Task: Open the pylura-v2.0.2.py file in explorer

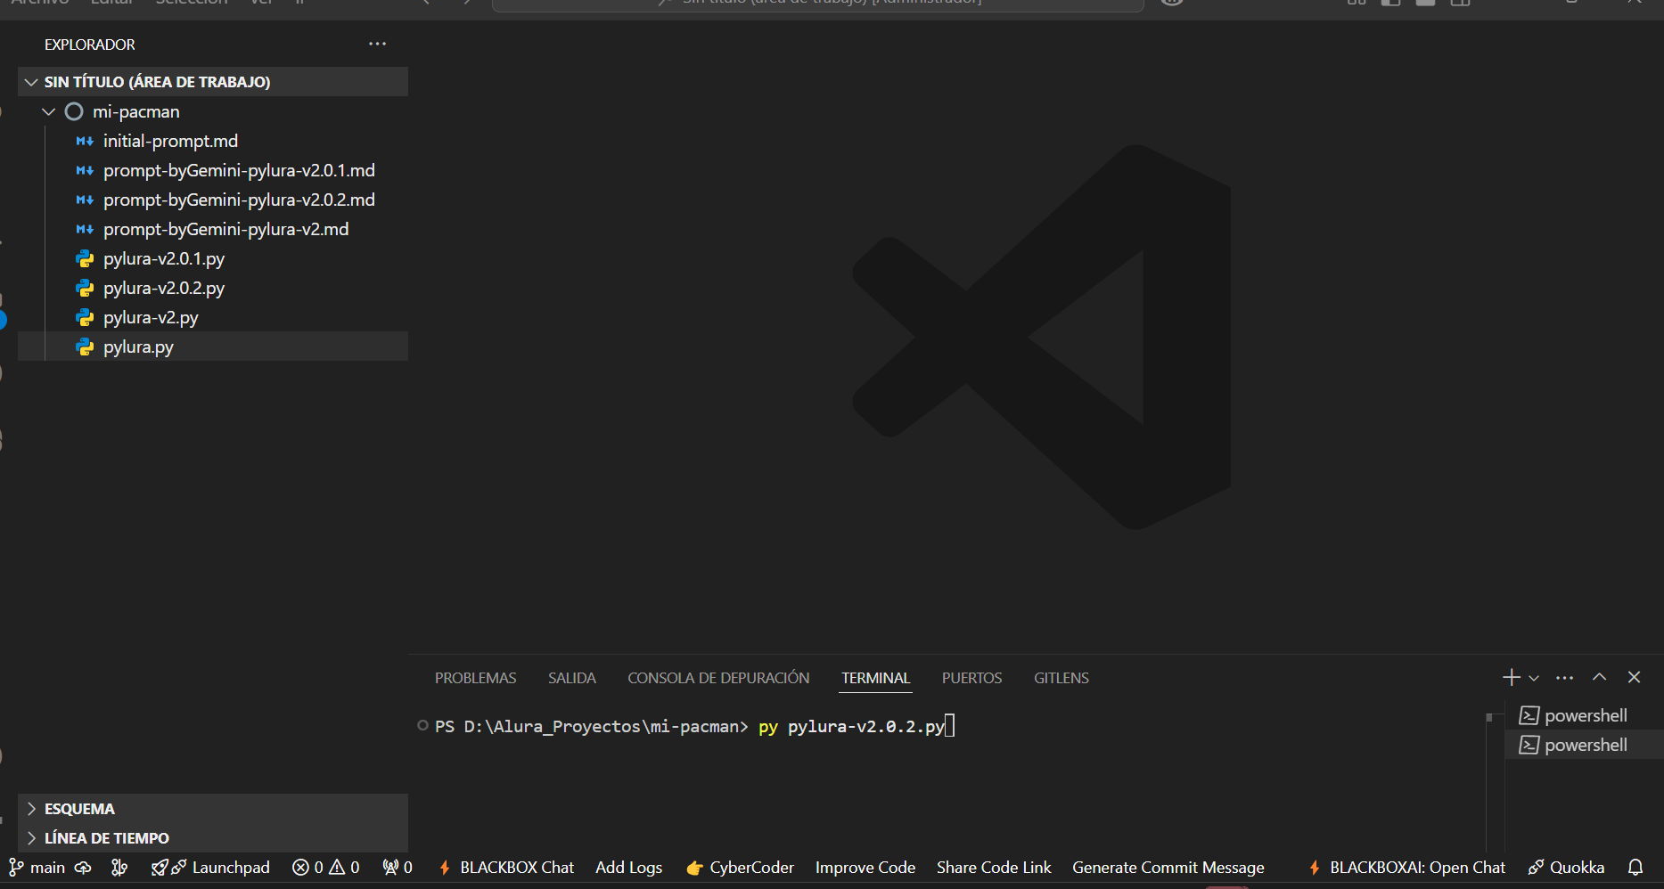Action: (213, 288)
